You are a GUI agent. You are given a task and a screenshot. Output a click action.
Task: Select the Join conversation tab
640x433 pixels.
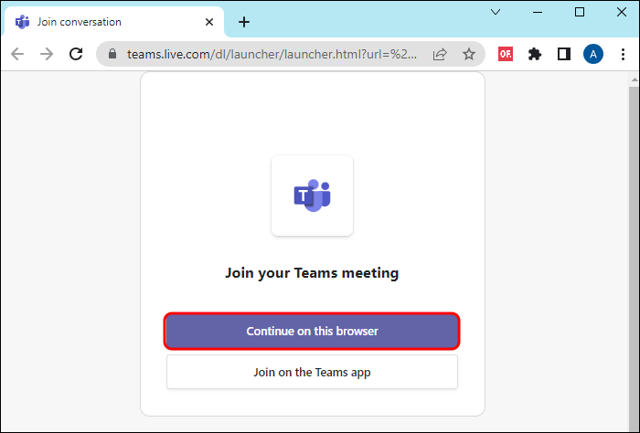pos(101,22)
